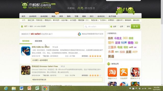Switch to Chrome in the taskbar
Image resolution: width=163 pixels, height=91 pixels.
45,88
